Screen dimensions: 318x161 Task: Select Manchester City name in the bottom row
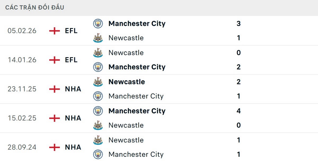click(x=136, y=154)
